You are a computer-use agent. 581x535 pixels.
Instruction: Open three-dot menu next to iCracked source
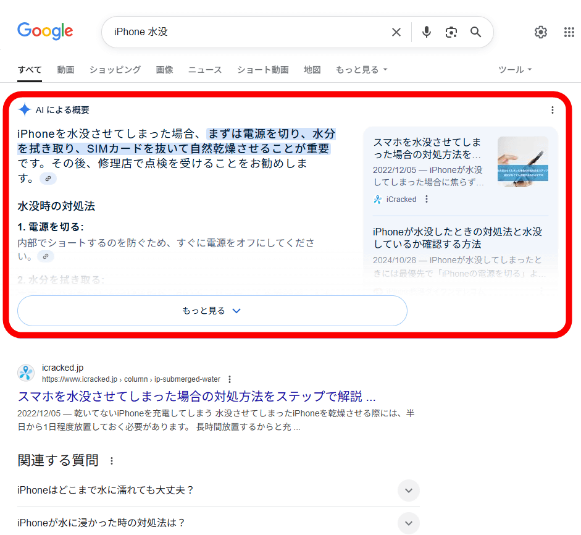427,199
